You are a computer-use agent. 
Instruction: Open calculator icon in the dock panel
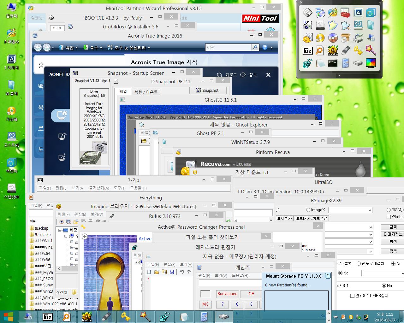pos(345,63)
